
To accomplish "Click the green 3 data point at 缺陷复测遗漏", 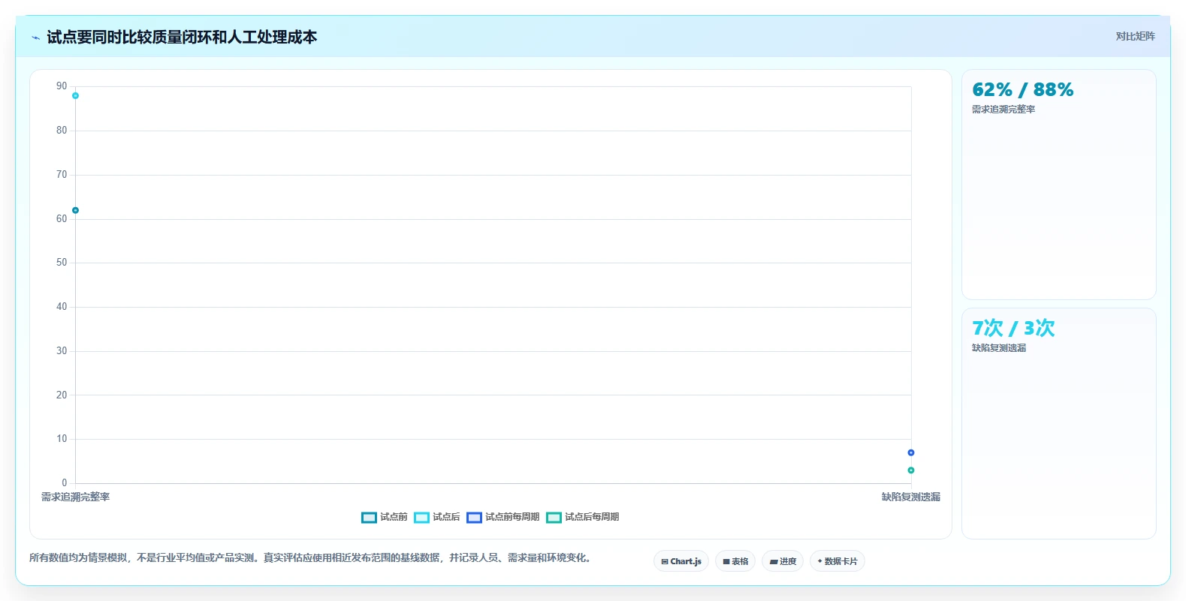I will (911, 470).
